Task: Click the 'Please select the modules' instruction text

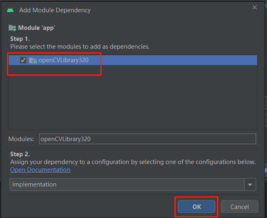Action: (80, 47)
